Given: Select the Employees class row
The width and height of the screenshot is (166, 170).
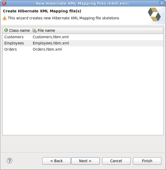Looking at the screenshot, I should 14,43.
